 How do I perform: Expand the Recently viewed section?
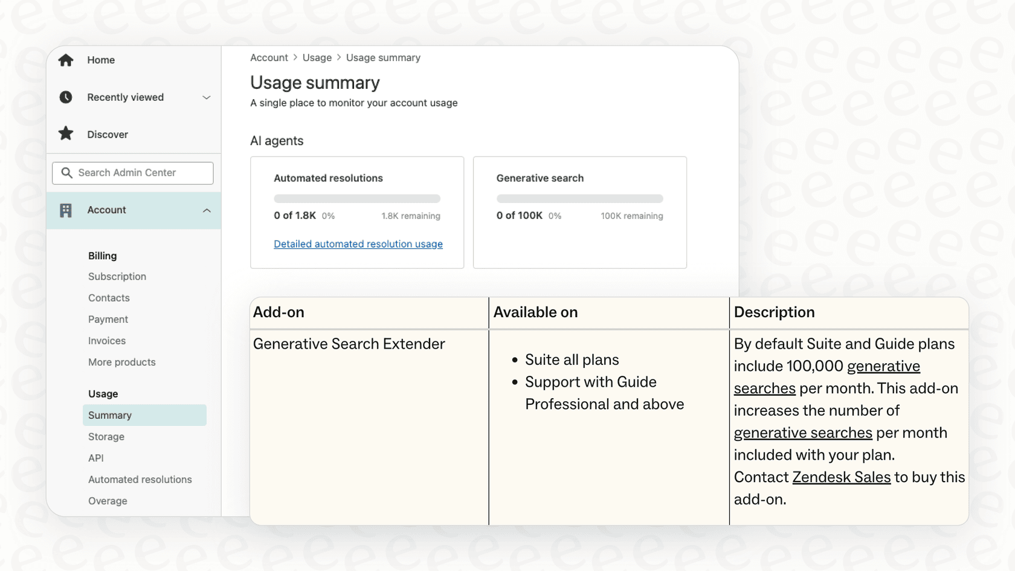tap(207, 97)
